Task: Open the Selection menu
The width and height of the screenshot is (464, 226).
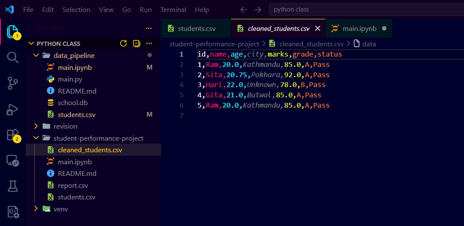Action: point(76,10)
